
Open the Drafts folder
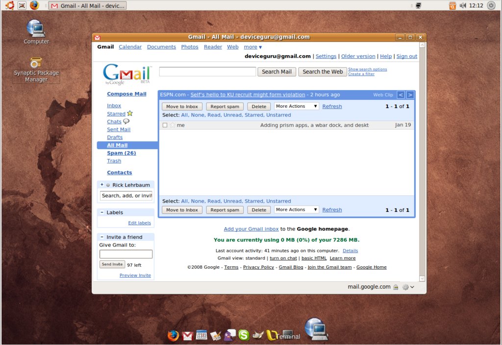click(x=115, y=138)
